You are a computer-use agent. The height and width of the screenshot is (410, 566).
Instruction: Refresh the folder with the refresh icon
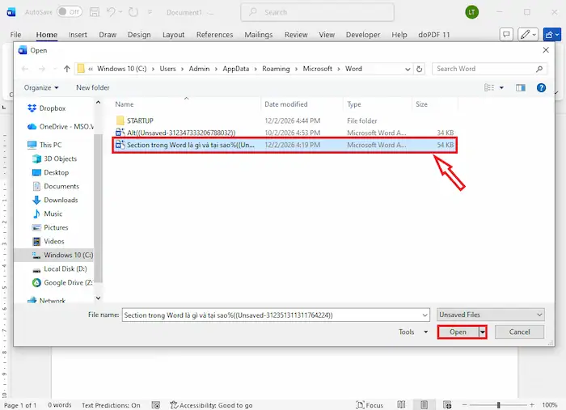420,69
